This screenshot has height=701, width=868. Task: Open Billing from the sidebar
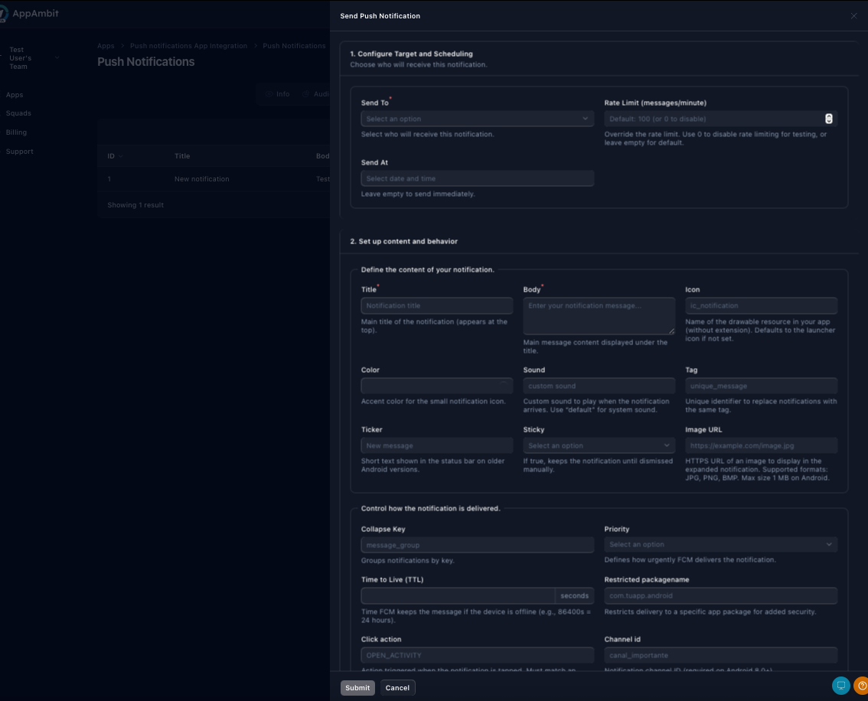point(16,132)
